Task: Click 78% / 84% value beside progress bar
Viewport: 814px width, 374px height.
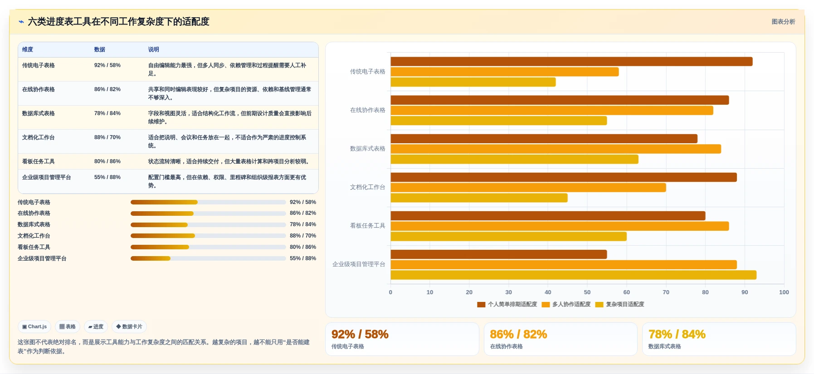Action: [x=303, y=224]
